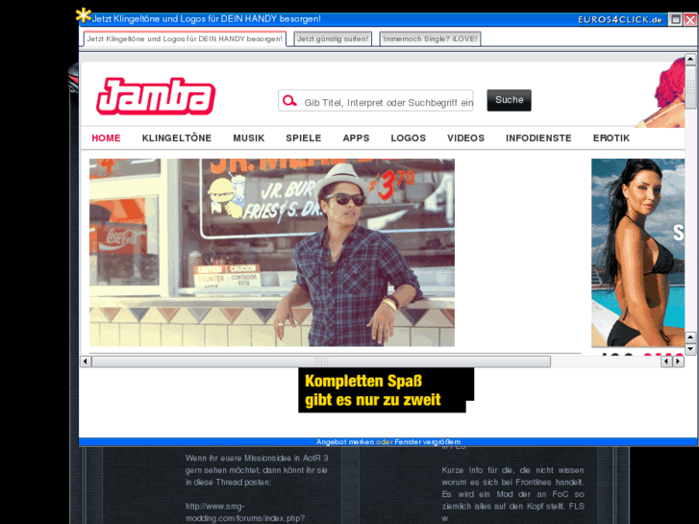The image size is (699, 524).
Task: Click the horizontal scrollbar left arrow
Action: tap(86, 362)
